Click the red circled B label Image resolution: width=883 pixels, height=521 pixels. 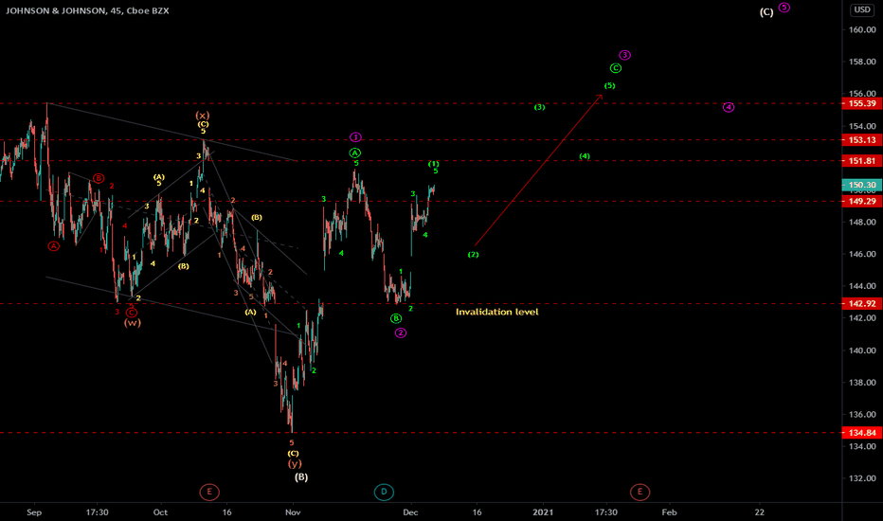(99, 178)
